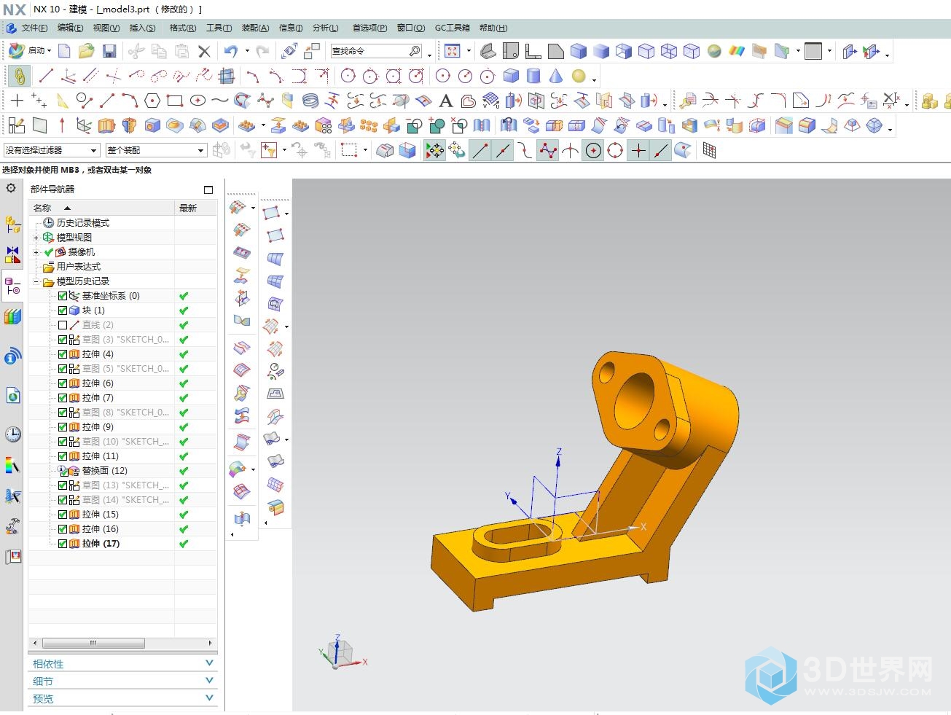Open the 整个装配 scope dropdown
This screenshot has height=715, width=951.
(x=156, y=150)
